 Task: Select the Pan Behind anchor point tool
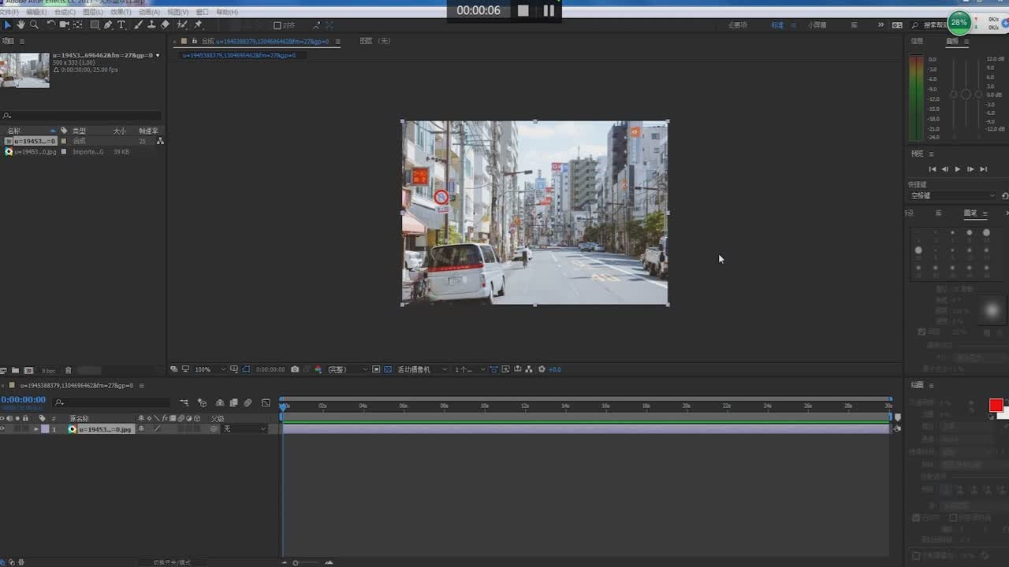(77, 25)
